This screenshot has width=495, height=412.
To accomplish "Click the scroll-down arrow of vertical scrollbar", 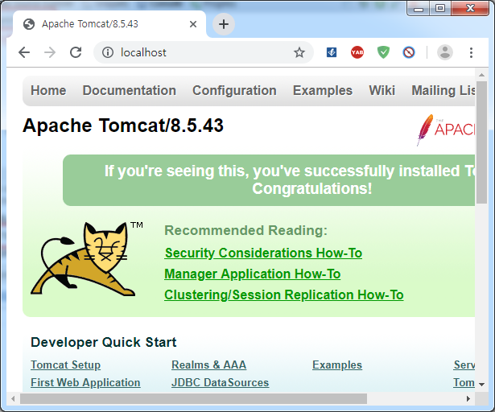I will point(481,385).
